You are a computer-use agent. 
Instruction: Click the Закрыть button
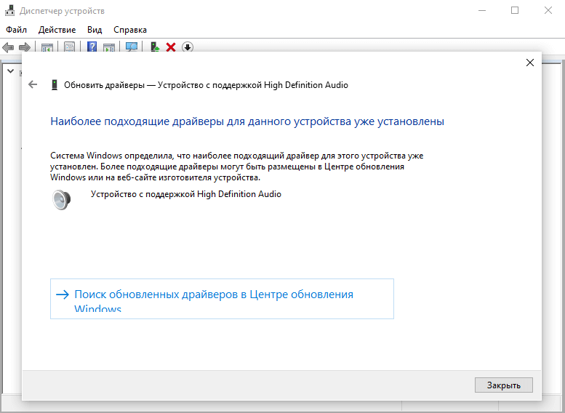[504, 385]
